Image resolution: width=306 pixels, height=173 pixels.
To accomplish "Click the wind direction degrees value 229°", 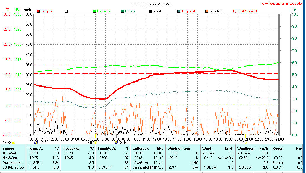I will [172, 167].
